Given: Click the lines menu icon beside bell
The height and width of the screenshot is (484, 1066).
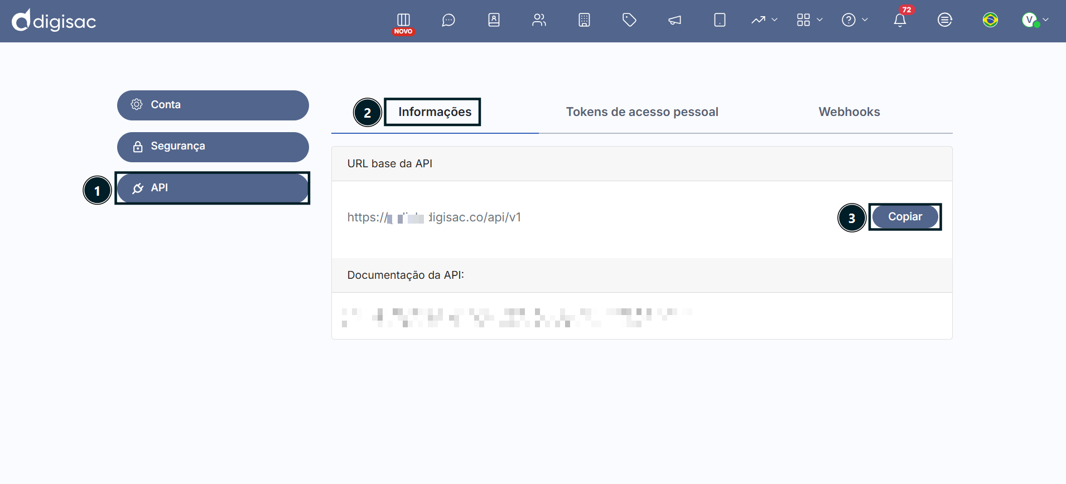Looking at the screenshot, I should click(x=944, y=20).
